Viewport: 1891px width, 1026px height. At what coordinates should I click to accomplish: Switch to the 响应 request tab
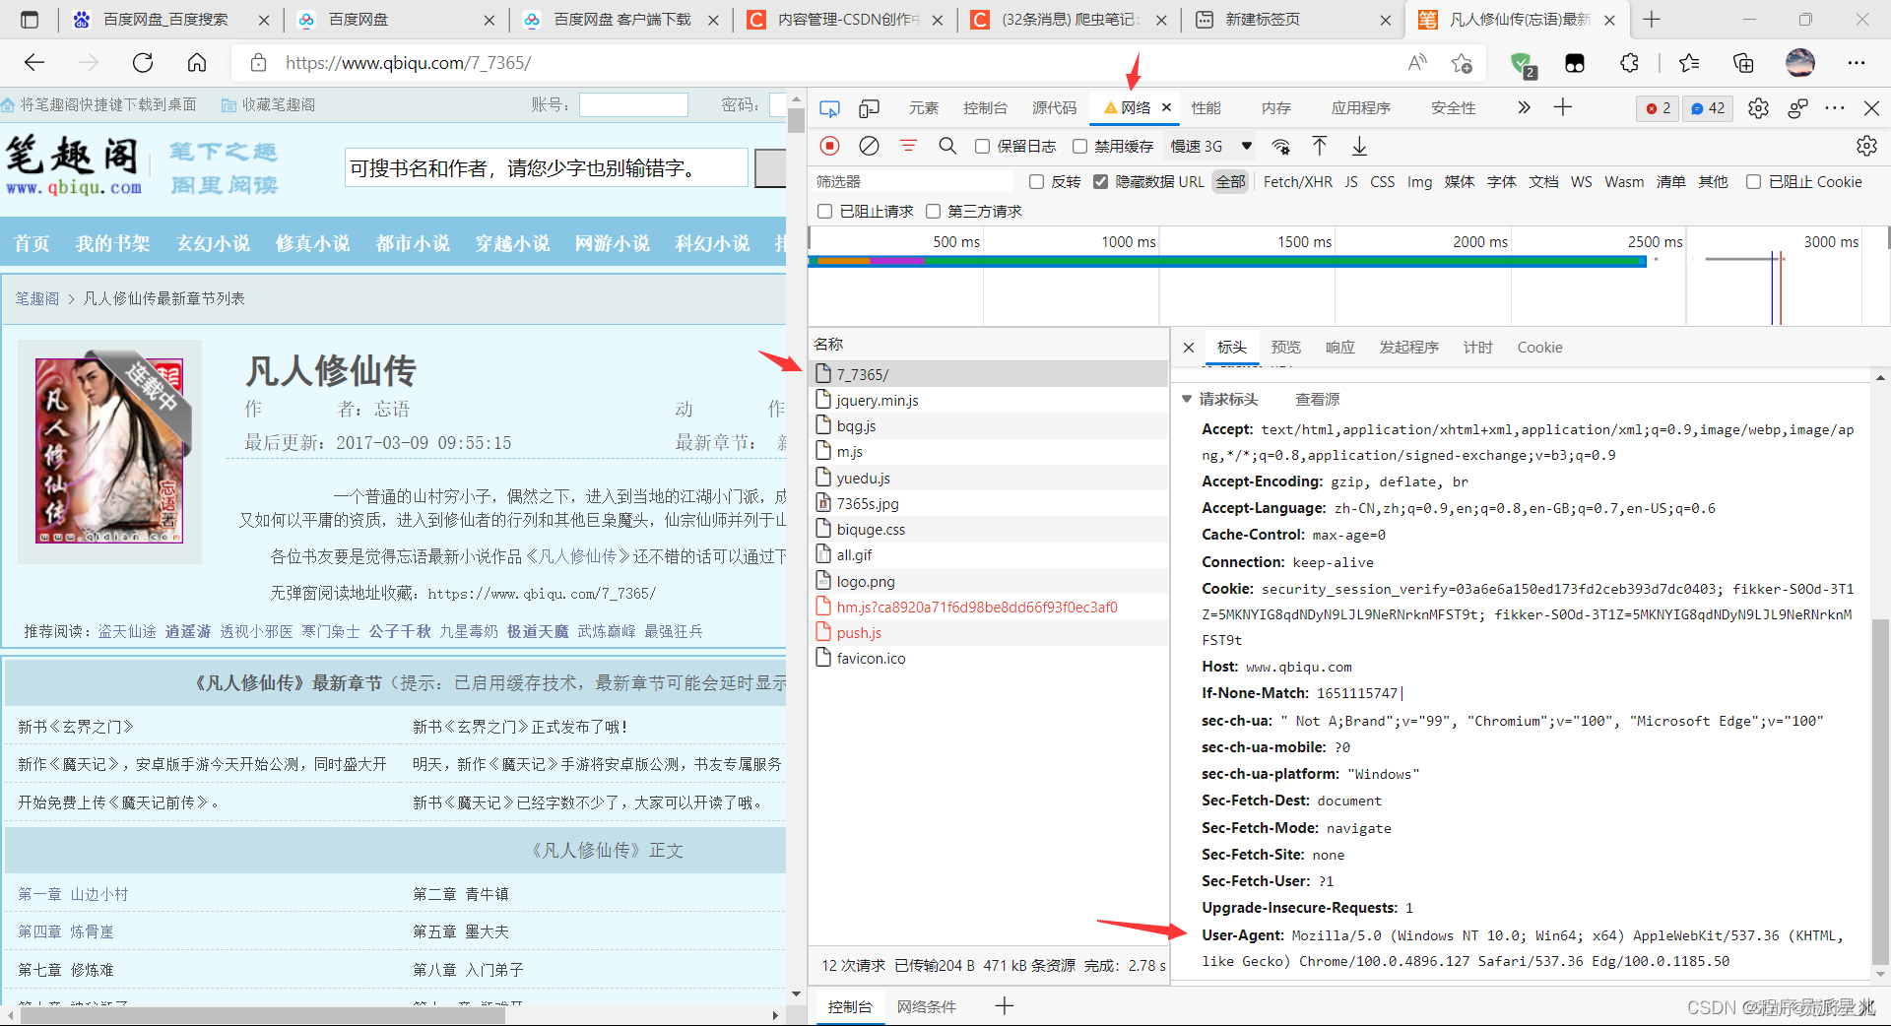point(1339,348)
